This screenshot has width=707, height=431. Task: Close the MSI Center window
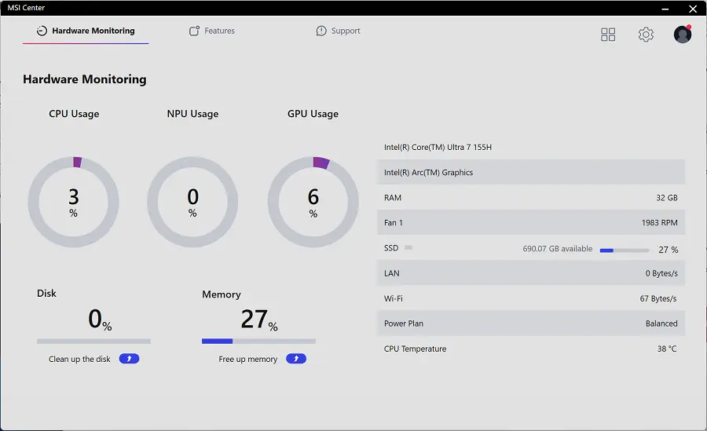pyautogui.click(x=693, y=9)
